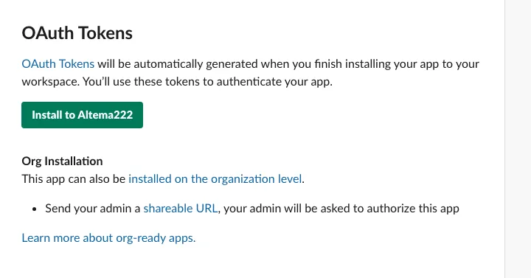Follow the installed on the organization level link
The image size is (531, 278).
215,178
